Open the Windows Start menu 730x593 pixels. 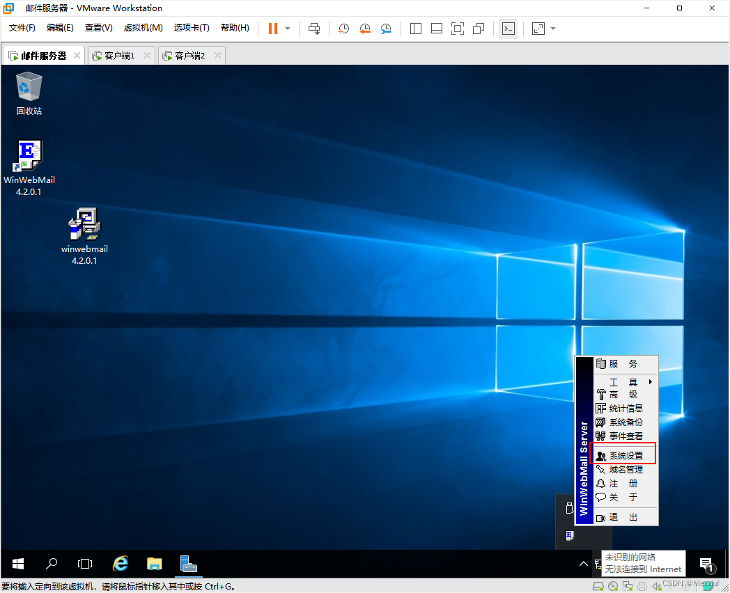point(17,564)
